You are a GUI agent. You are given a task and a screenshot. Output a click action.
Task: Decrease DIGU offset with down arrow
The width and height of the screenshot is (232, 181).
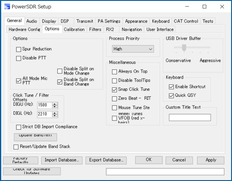point(55,107)
